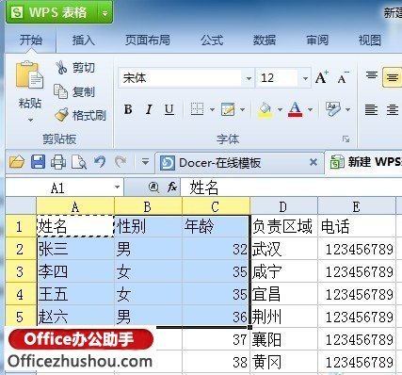The width and height of the screenshot is (402, 375).
Task: Click the fx insert function icon
Action: 172,187
